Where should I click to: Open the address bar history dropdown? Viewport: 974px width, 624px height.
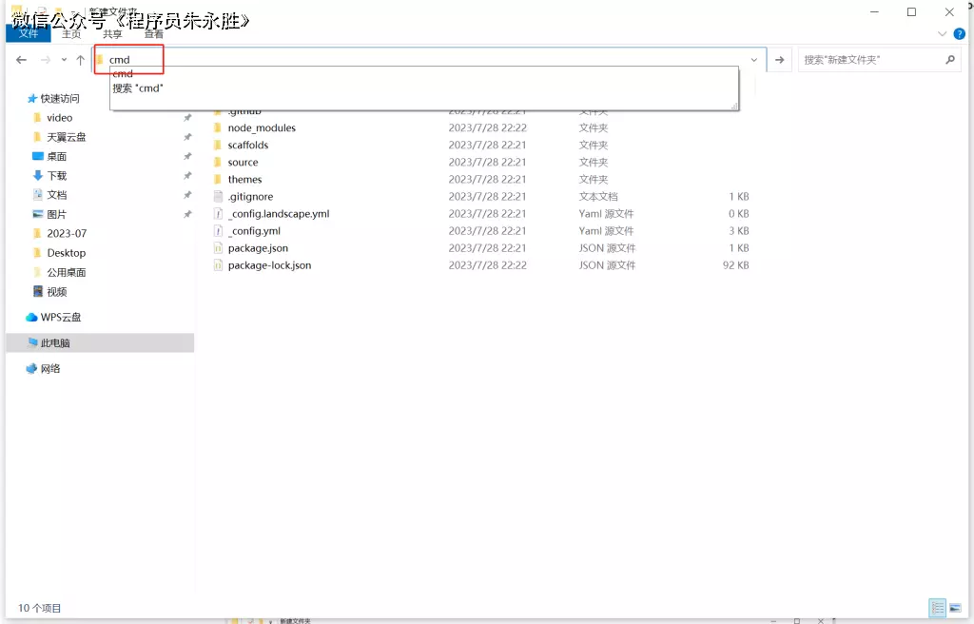pos(754,60)
